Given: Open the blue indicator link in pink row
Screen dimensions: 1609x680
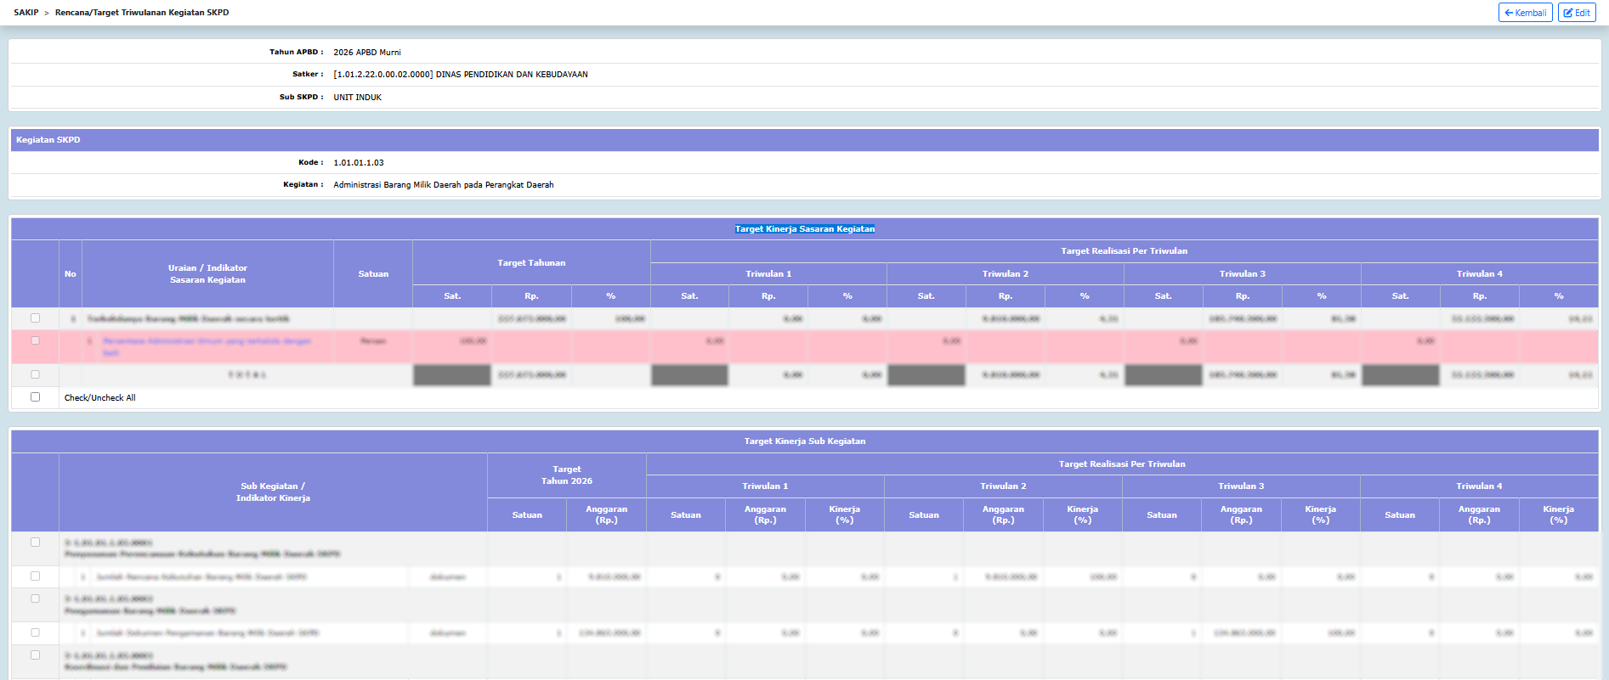Looking at the screenshot, I should (x=207, y=346).
